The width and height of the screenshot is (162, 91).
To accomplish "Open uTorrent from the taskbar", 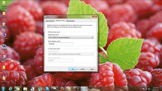I will (40, 89).
